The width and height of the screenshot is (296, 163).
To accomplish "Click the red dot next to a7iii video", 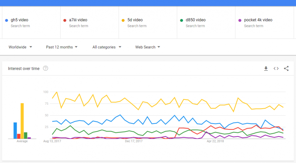I will (65, 20).
